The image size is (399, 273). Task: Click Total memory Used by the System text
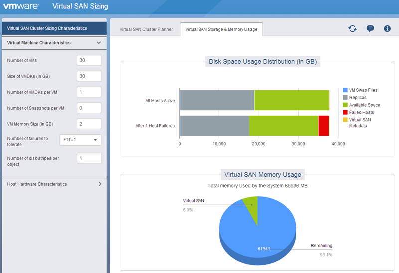(x=257, y=186)
